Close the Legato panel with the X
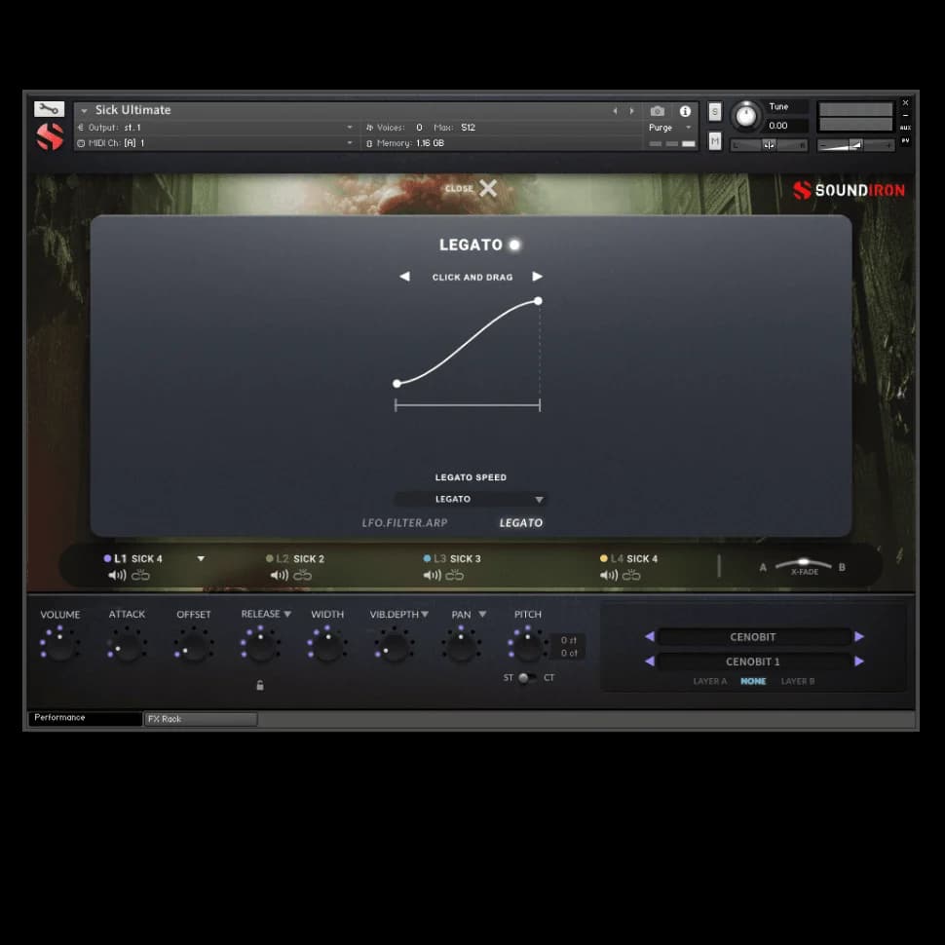945x945 pixels. pyautogui.click(x=487, y=188)
